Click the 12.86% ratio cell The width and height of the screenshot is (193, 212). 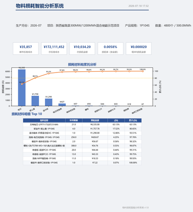click(116, 133)
